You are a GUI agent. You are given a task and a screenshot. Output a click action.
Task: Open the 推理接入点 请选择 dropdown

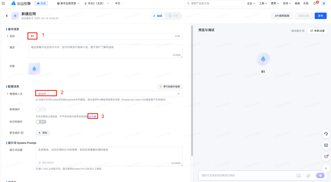click(109, 94)
